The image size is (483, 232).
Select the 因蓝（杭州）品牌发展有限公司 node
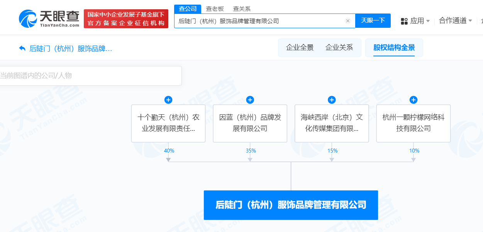pos(250,123)
